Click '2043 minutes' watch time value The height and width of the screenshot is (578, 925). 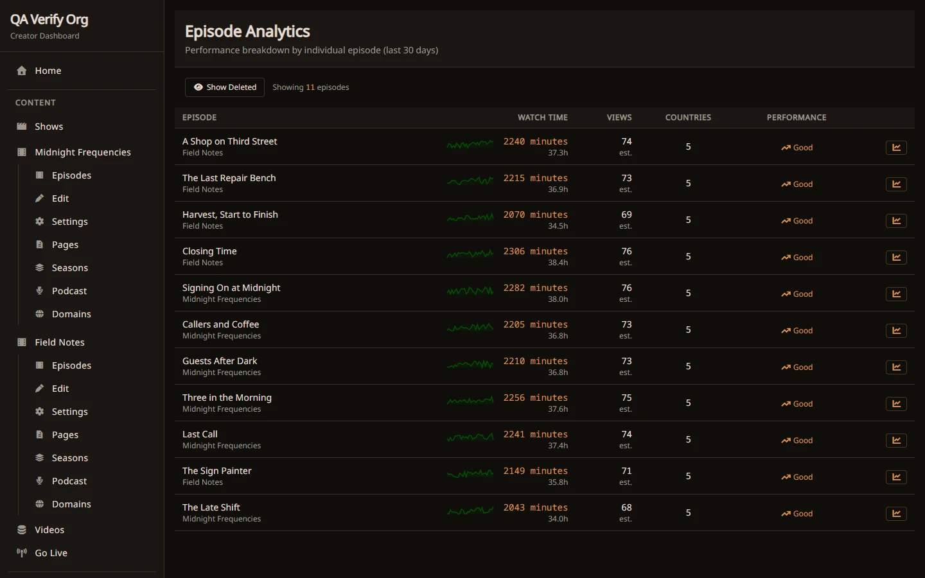point(536,507)
